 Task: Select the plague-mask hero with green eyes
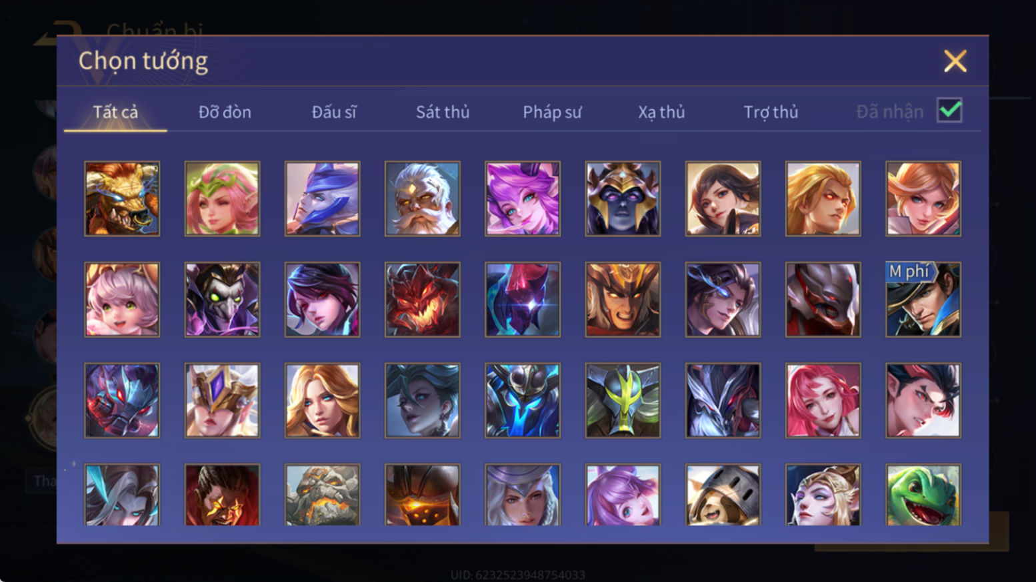point(222,300)
